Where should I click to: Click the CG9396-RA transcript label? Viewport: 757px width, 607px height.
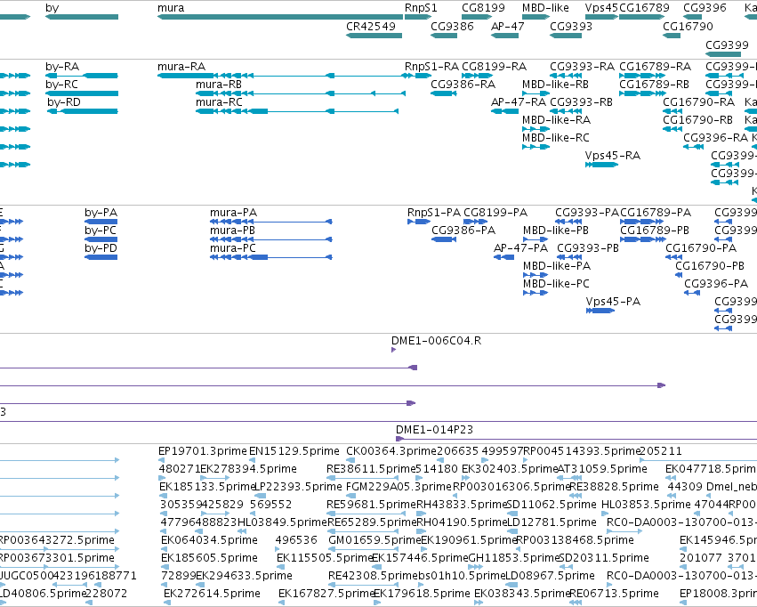tap(715, 138)
